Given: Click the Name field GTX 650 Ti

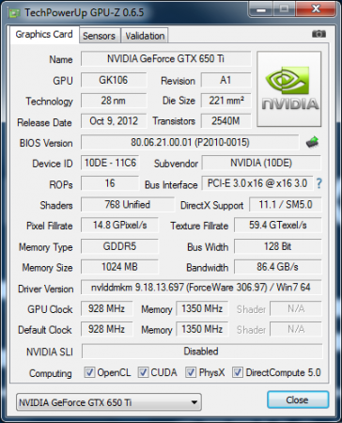Looking at the screenshot, I should (x=165, y=58).
